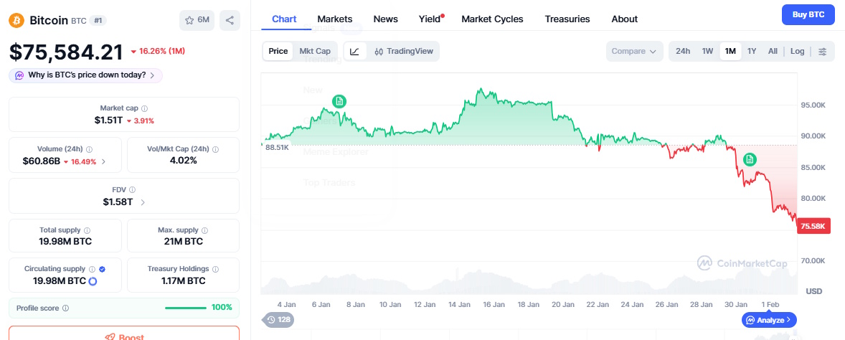
Task: Switch to line chart type icon
Action: (x=355, y=51)
